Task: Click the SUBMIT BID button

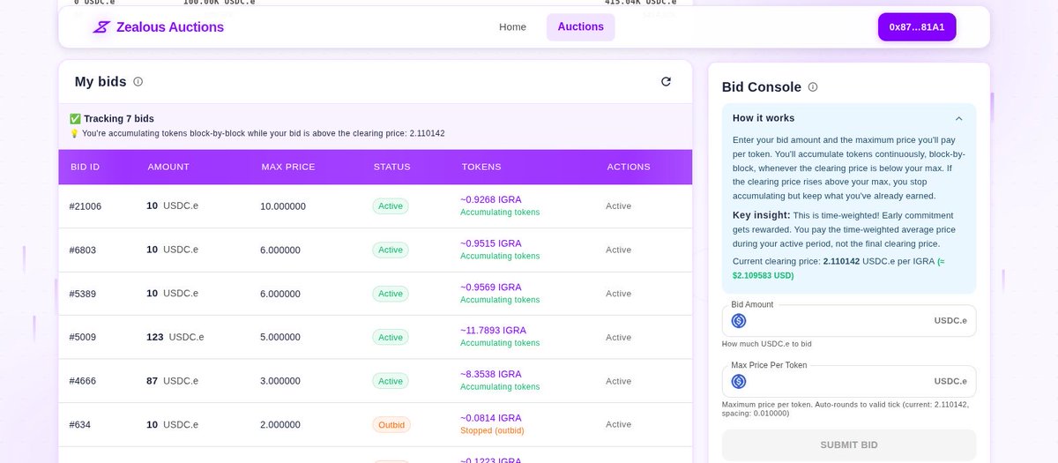Action: point(849,445)
